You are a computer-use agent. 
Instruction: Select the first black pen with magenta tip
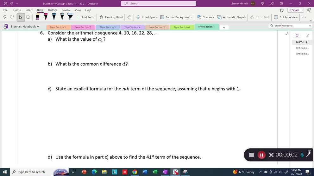click(x=46, y=17)
